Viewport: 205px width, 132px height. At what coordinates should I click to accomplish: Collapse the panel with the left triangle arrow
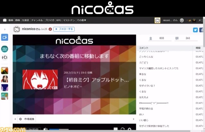coord(15,119)
